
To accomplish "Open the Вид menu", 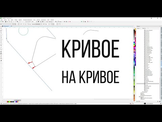I will tap(9, 20).
